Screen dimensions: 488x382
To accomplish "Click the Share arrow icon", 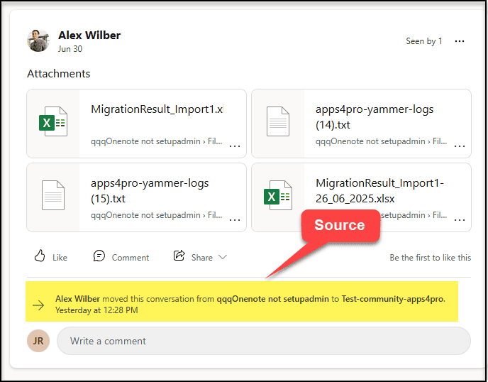I will pos(179,256).
